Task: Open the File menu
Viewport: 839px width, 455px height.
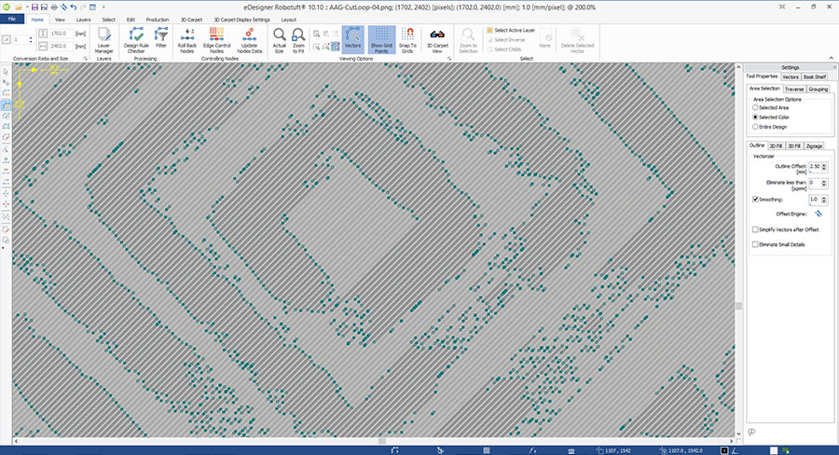Action: pyautogui.click(x=12, y=19)
